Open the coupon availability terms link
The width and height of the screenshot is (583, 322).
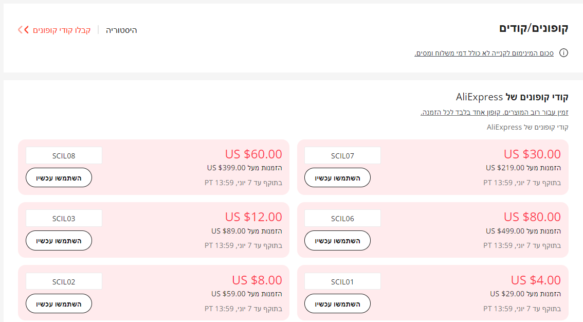494,112
